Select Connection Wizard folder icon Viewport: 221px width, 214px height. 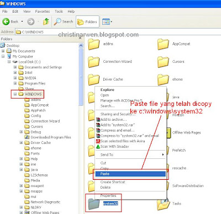[x=93, y=62]
